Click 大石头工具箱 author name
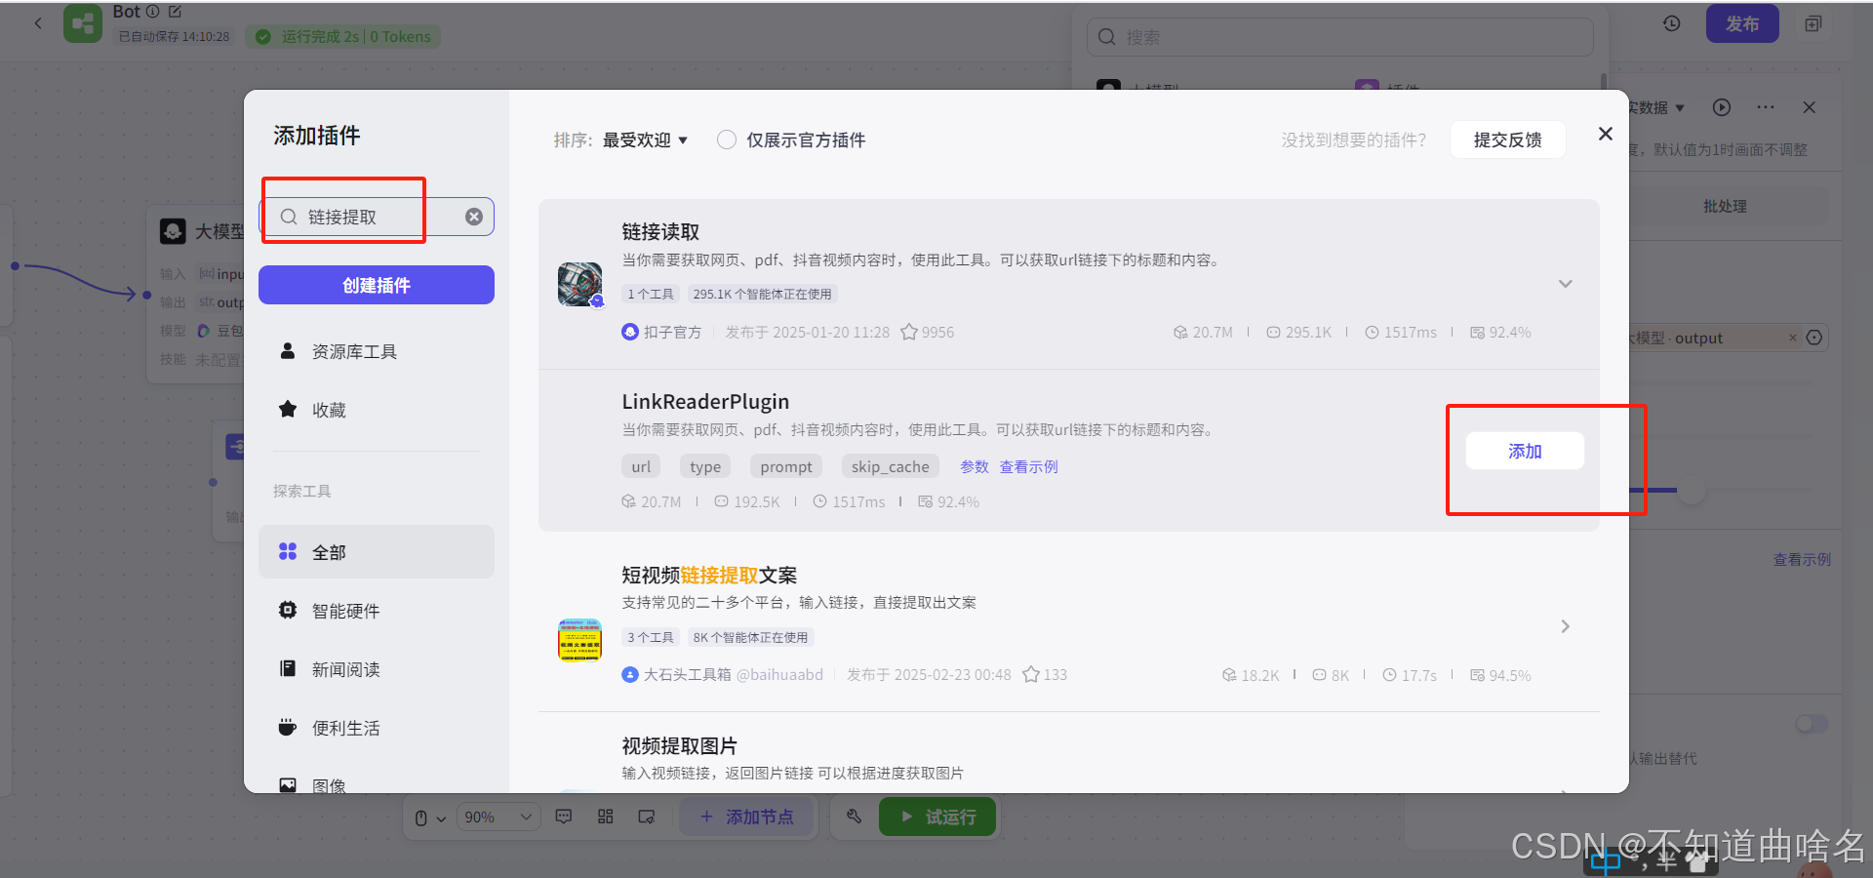This screenshot has height=878, width=1873. 687,675
